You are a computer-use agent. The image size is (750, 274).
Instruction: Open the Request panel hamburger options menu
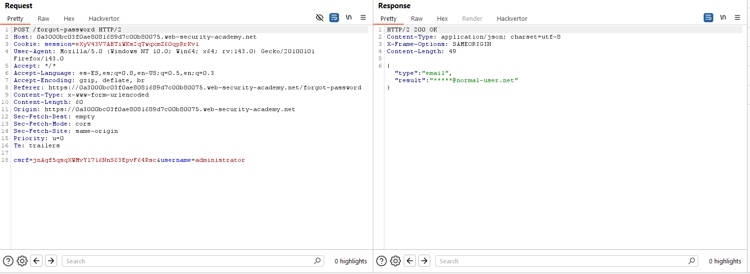(363, 18)
